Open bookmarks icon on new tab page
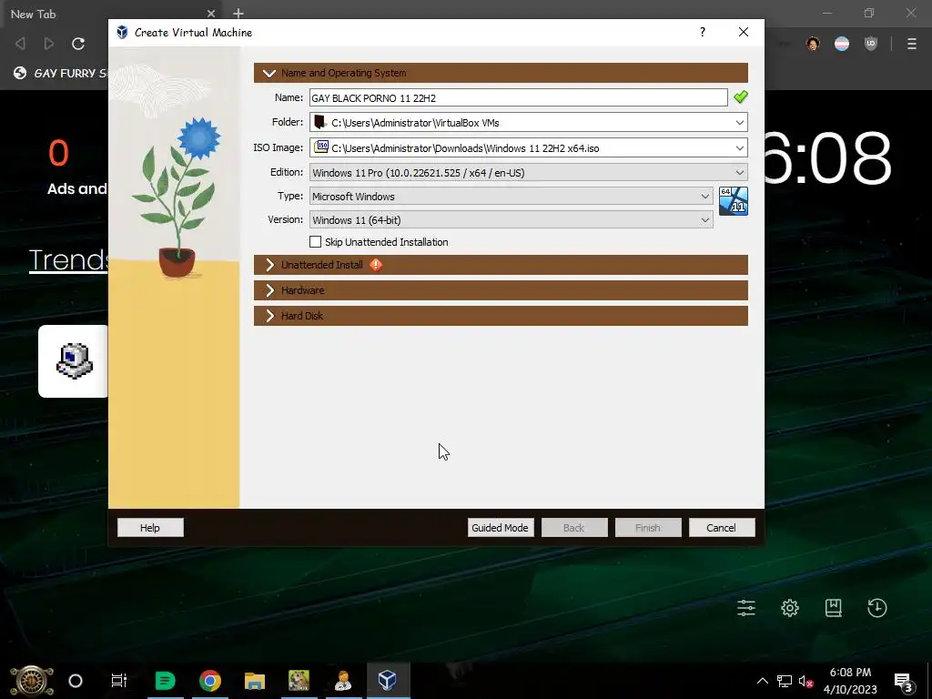The height and width of the screenshot is (699, 932). point(834,608)
